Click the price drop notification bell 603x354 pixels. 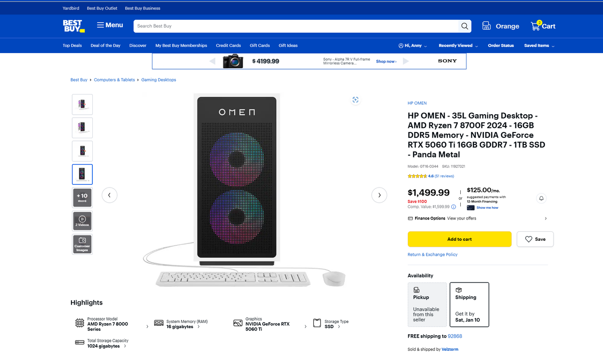click(x=541, y=198)
